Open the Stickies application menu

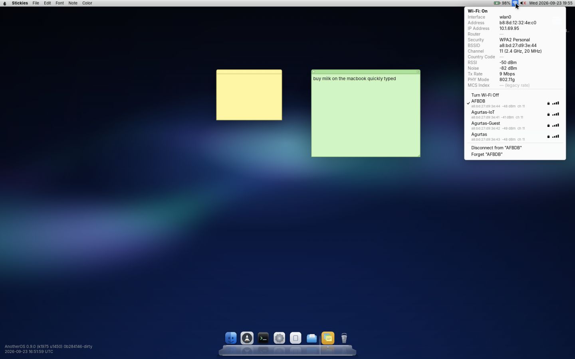point(20,3)
